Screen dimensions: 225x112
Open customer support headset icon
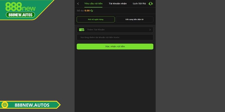pos(150,4)
